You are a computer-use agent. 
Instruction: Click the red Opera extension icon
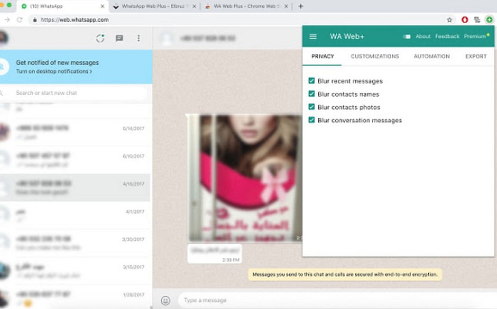click(x=465, y=20)
